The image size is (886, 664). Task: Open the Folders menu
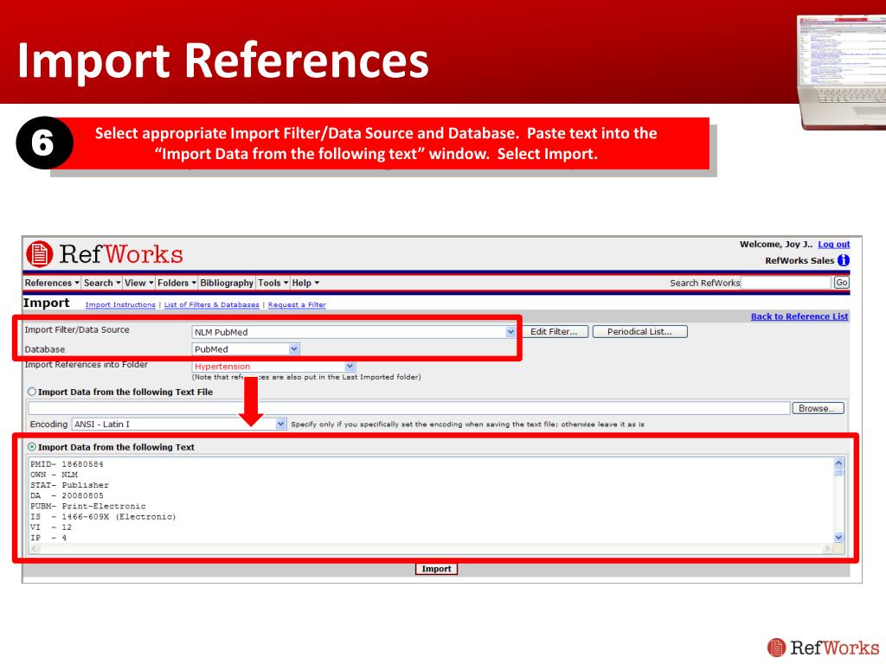(177, 283)
